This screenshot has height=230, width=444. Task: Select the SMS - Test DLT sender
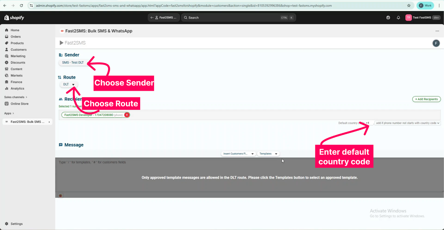point(73,63)
